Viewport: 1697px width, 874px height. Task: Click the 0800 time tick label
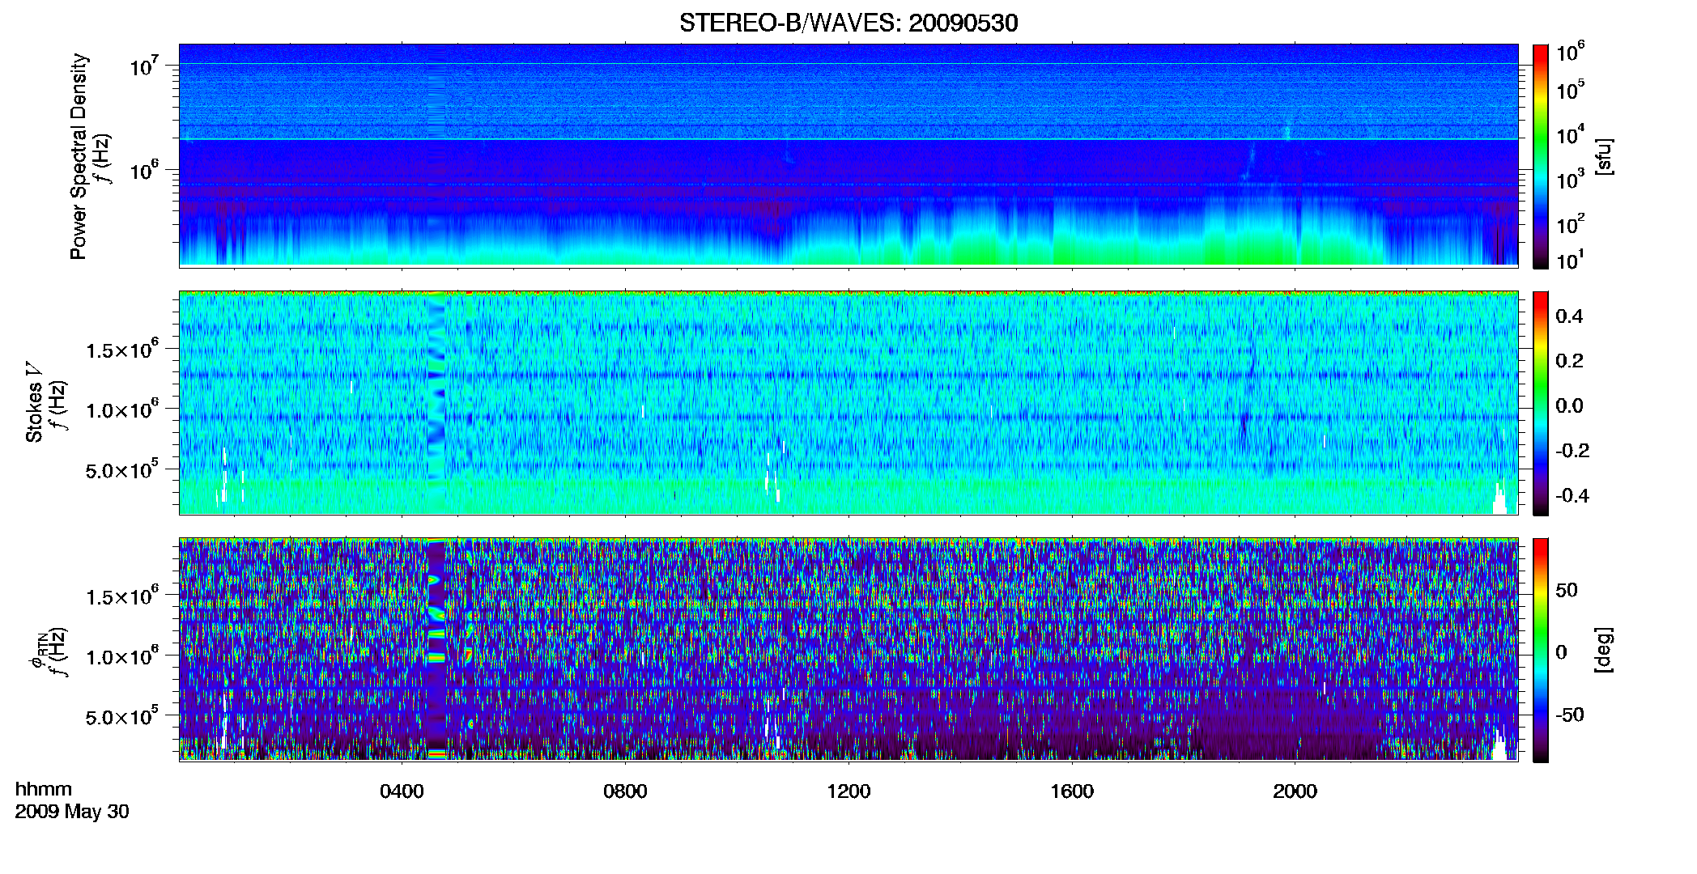tap(625, 791)
